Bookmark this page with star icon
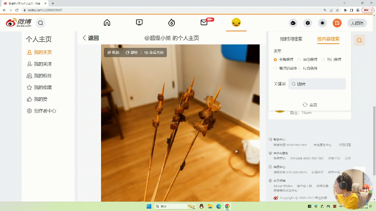 (337, 10)
